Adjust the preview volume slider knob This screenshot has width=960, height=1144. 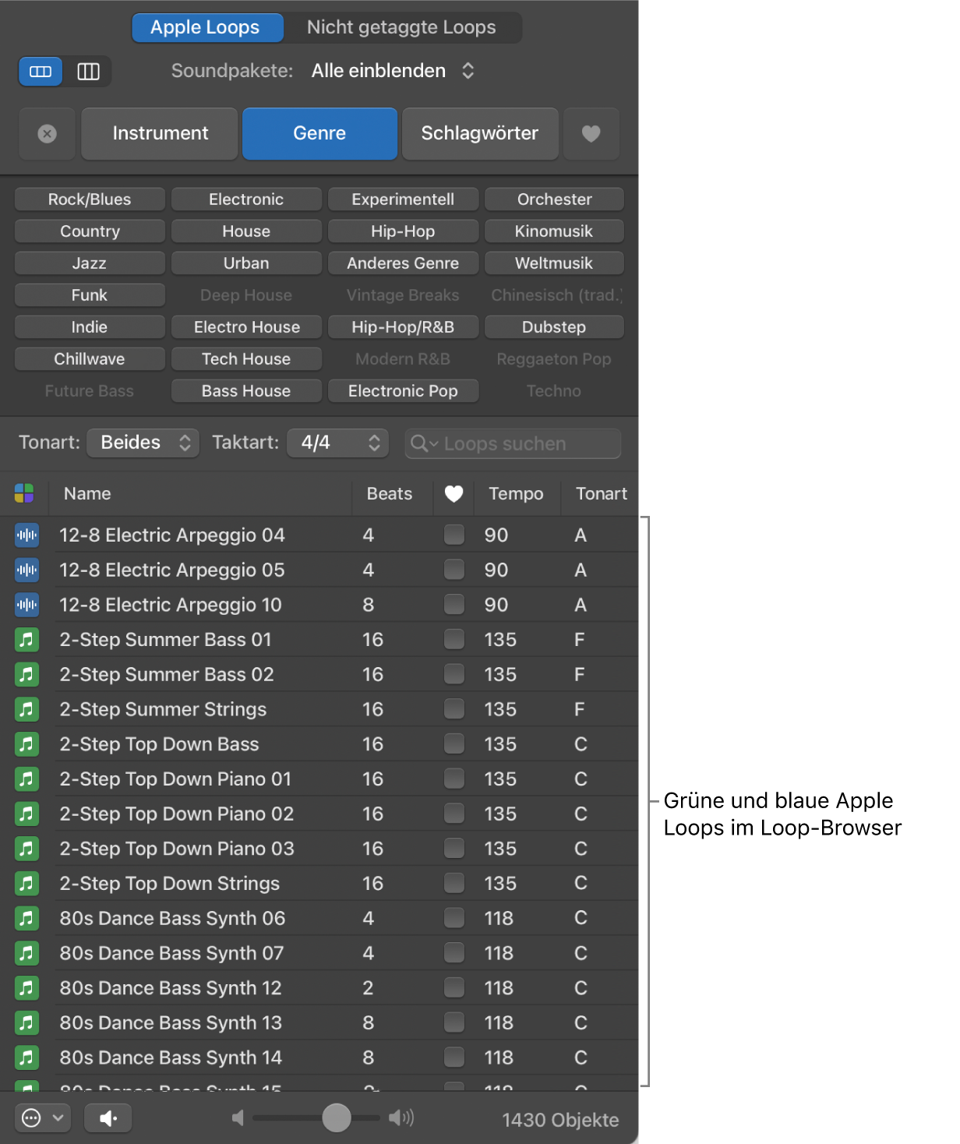pos(337,1118)
